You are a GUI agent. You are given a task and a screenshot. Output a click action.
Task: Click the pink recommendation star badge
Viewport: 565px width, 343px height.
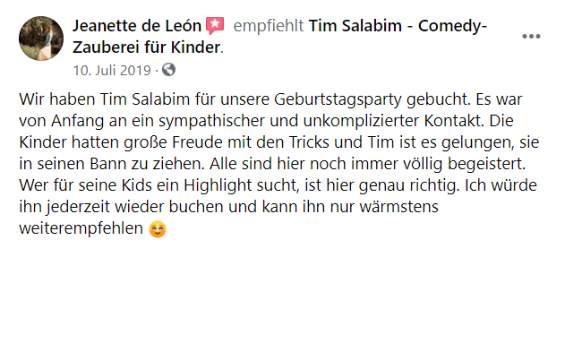click(x=215, y=26)
